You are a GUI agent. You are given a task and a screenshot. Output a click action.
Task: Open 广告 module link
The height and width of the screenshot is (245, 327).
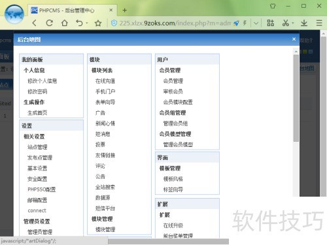[x=100, y=113]
